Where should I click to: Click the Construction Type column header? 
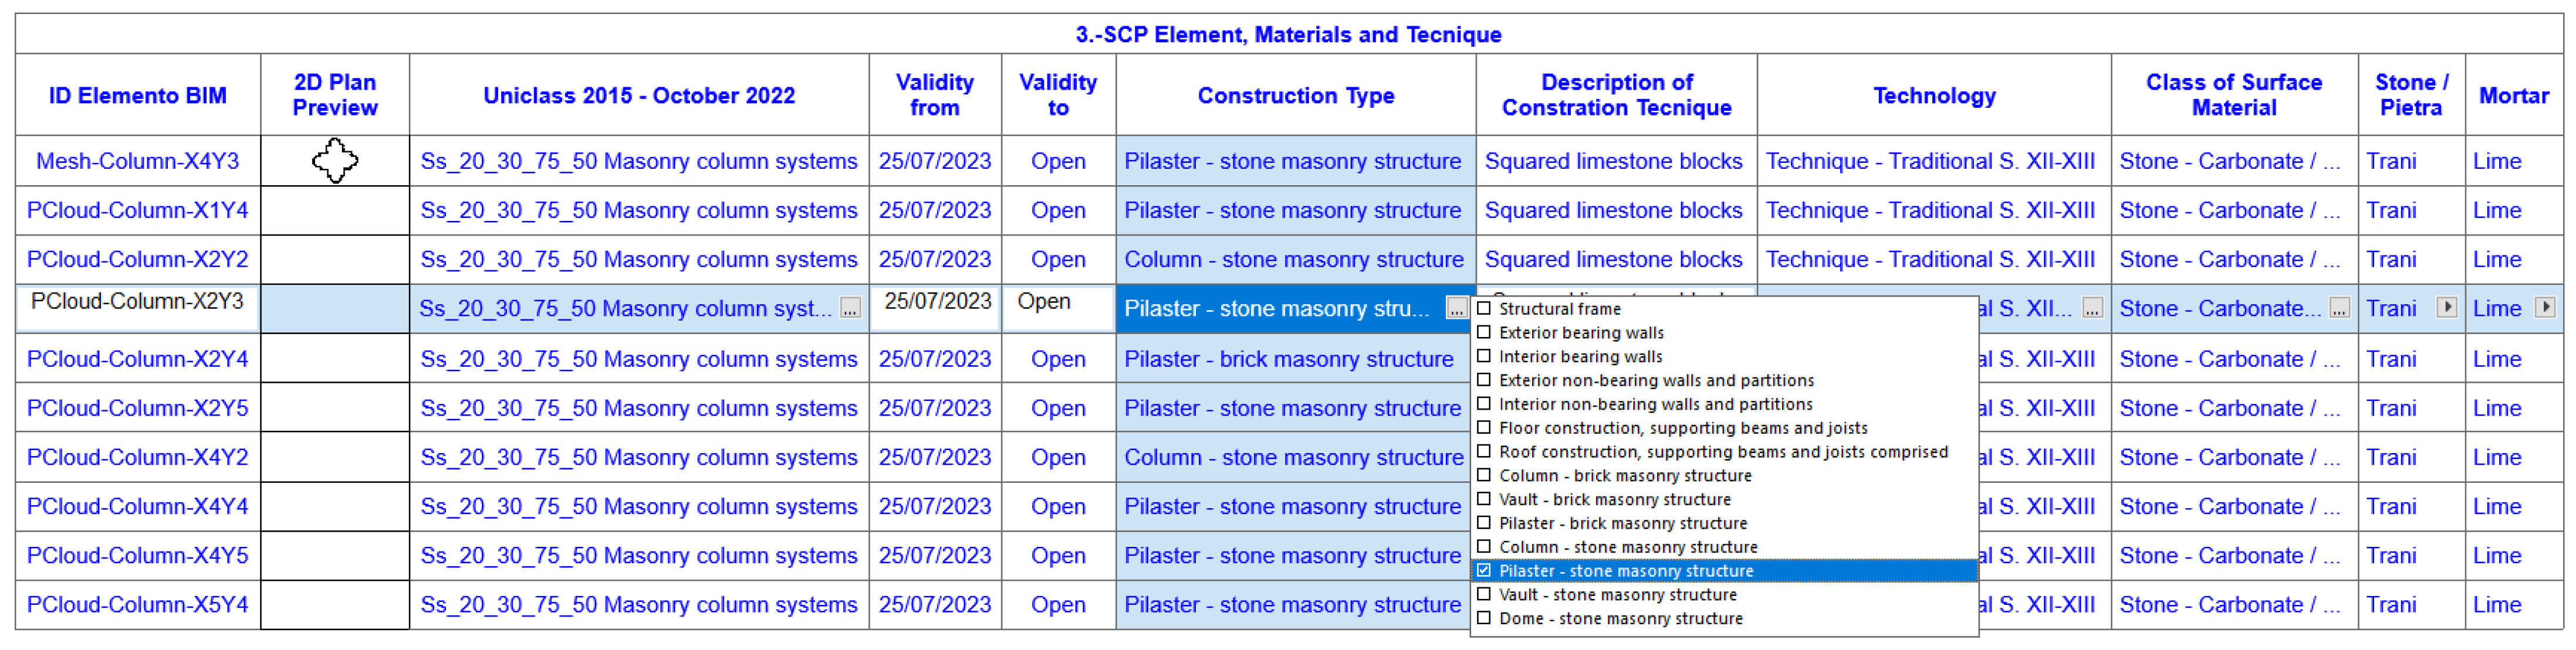(1295, 96)
